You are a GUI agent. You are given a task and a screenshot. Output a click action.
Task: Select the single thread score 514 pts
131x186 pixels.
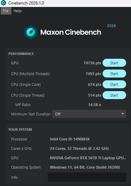click(x=95, y=95)
